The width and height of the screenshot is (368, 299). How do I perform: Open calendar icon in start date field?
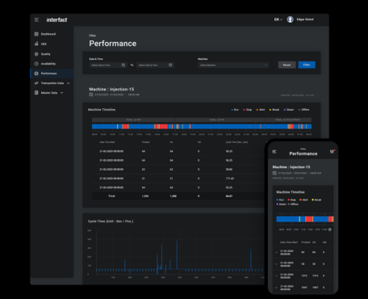pyautogui.click(x=123, y=65)
